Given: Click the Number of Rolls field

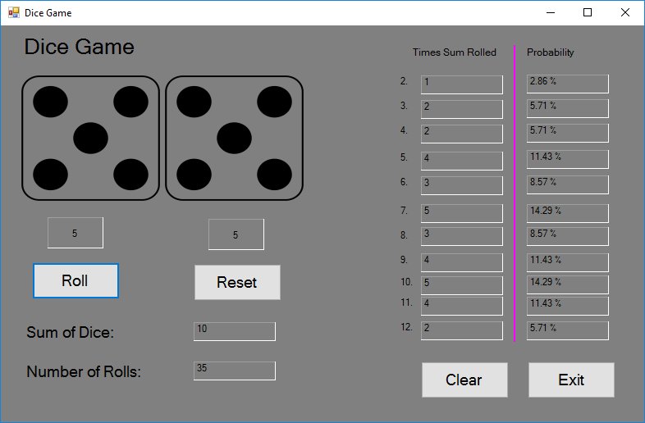Looking at the screenshot, I should pyautogui.click(x=235, y=371).
